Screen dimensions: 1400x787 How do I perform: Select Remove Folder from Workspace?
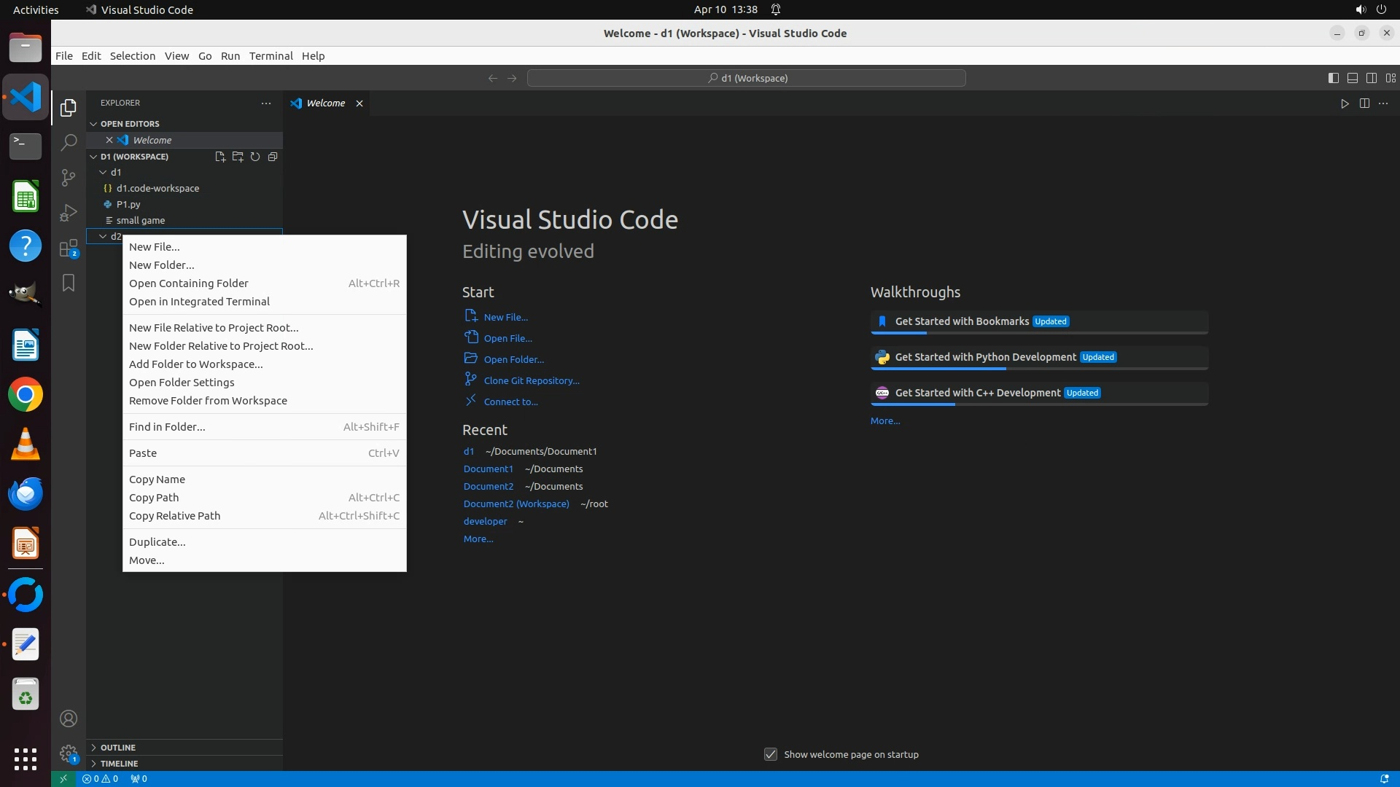coord(208,401)
